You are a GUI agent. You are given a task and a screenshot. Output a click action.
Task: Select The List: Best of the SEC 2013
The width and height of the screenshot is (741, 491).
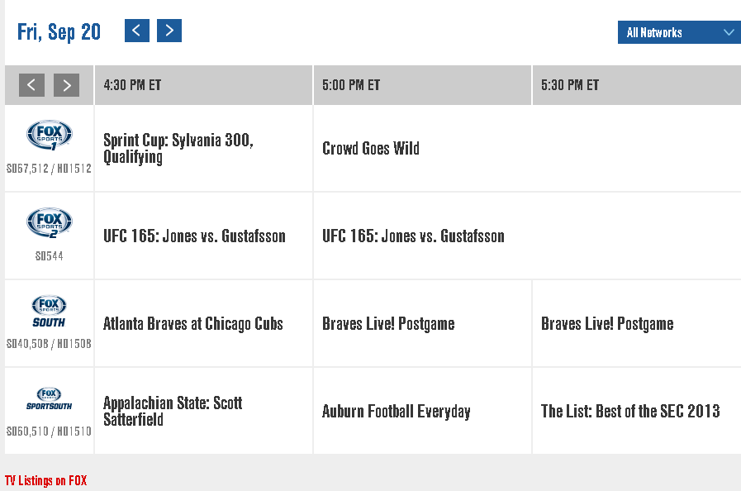(630, 412)
